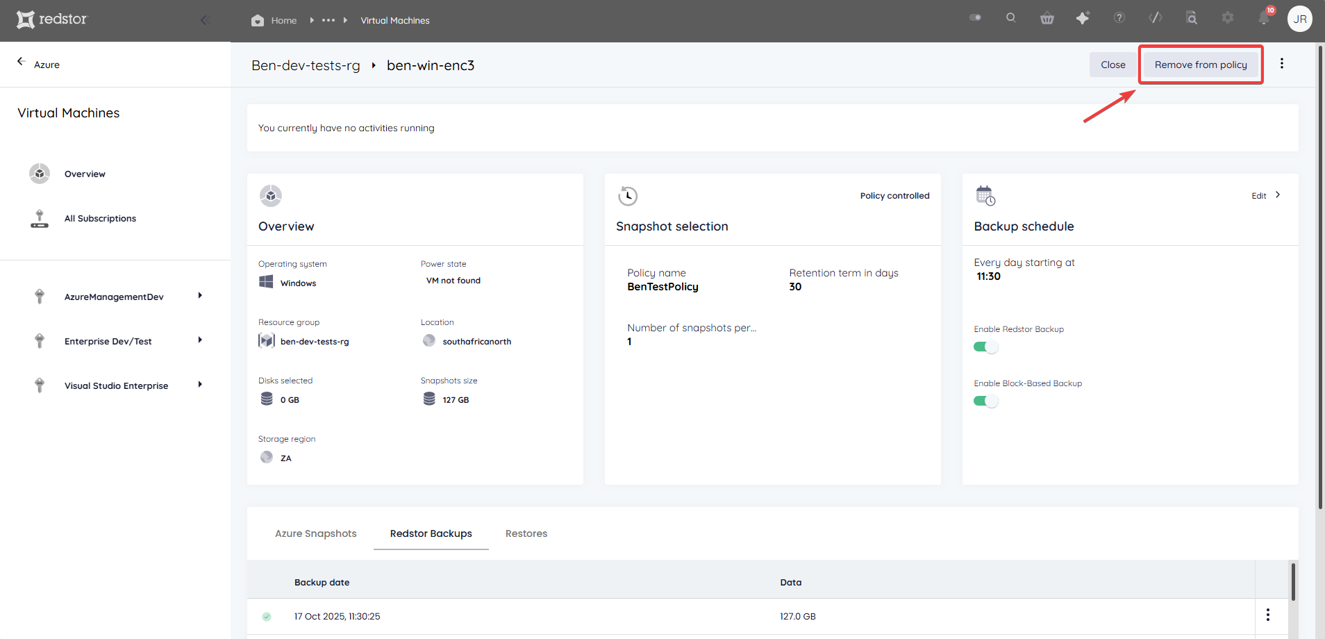Click the Windows operating system icon
This screenshot has height=639, width=1325.
[266, 282]
